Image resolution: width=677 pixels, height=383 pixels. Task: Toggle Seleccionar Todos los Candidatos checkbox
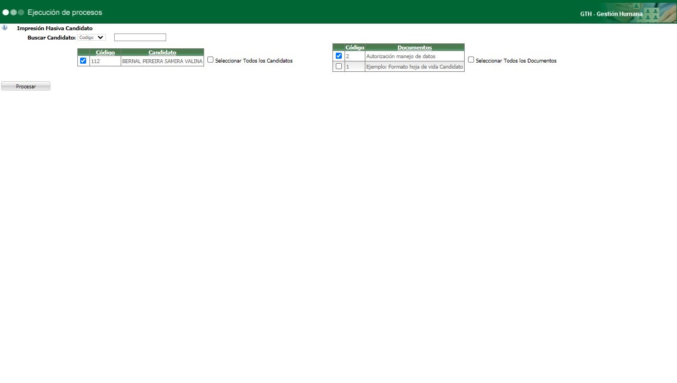[x=211, y=60]
